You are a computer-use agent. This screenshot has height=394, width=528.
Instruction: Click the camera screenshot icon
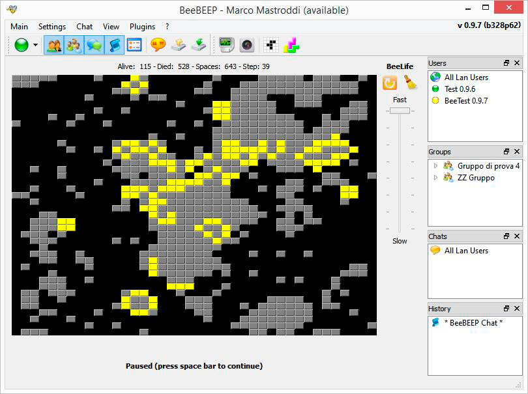(x=247, y=45)
